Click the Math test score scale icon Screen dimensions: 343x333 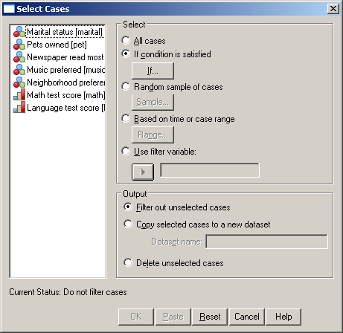tap(19, 95)
